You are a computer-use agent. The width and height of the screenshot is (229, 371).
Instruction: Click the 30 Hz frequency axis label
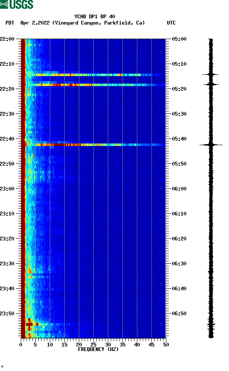(x=108, y=345)
